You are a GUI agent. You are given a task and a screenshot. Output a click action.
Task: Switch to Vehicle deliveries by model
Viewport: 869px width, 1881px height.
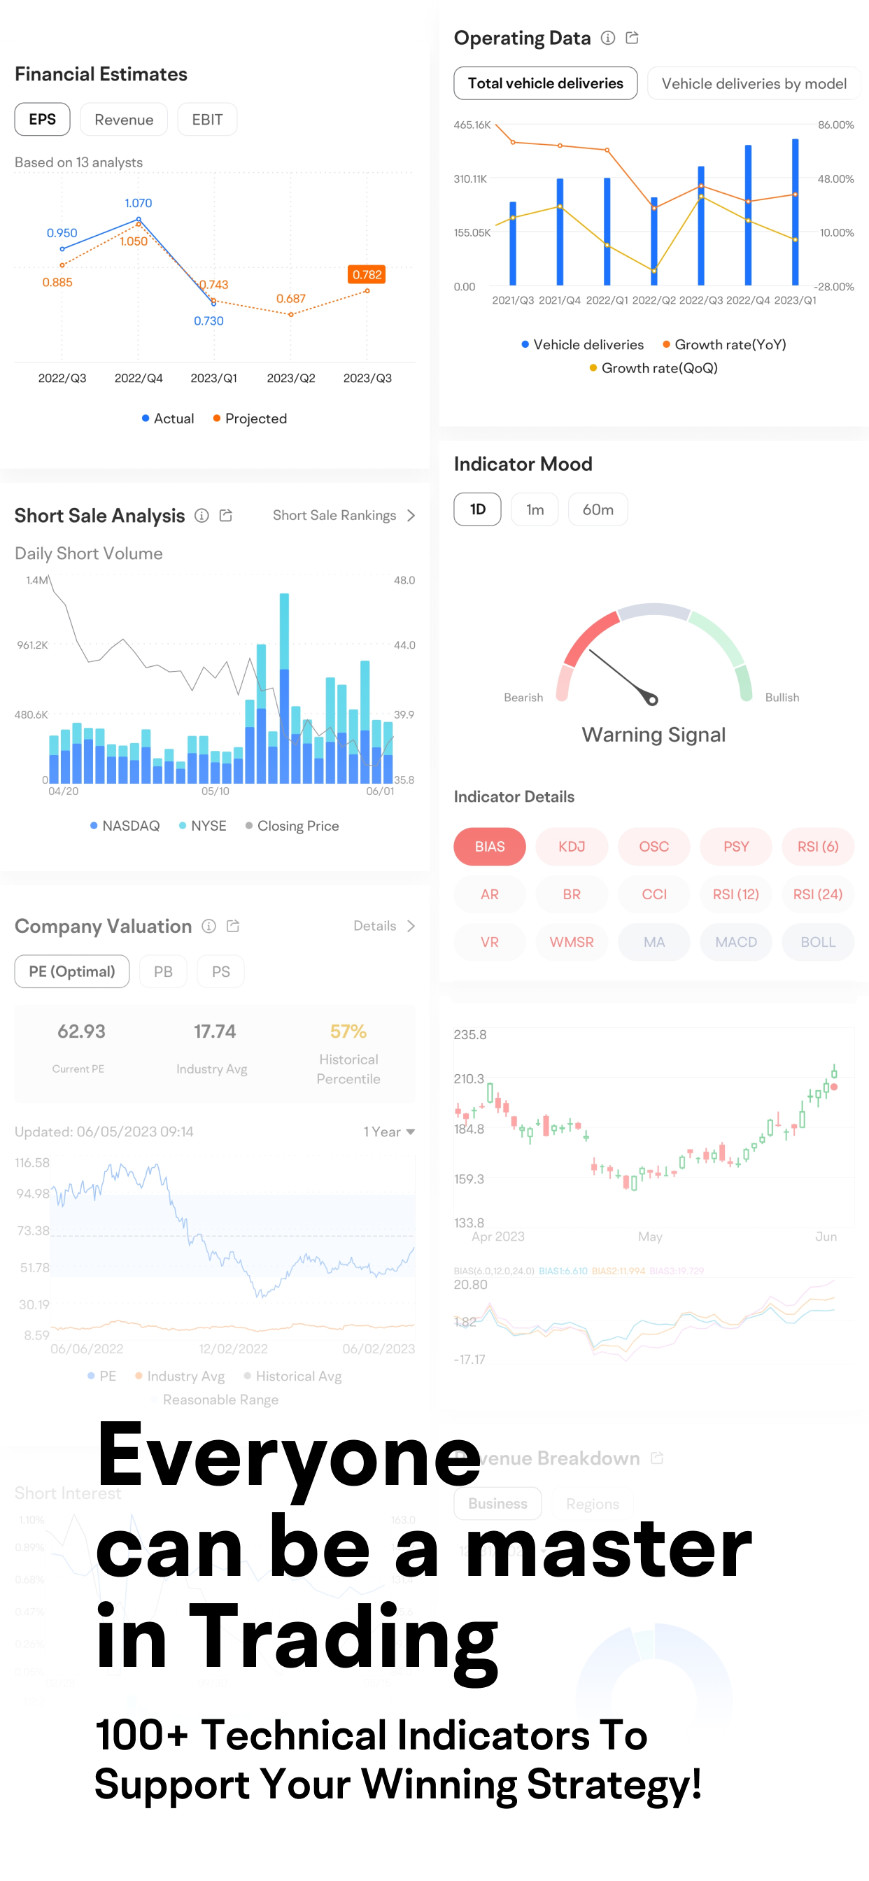pyautogui.click(x=754, y=83)
